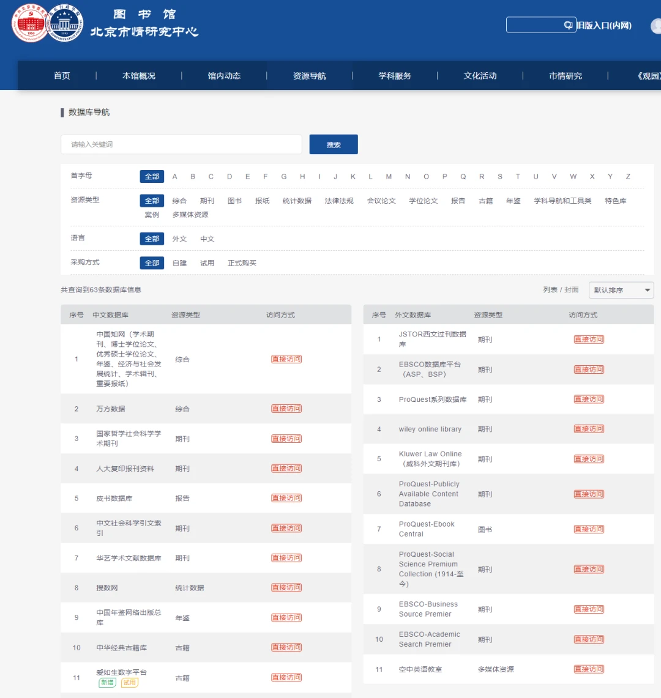Image resolution: width=661 pixels, height=698 pixels.
Task: Select 全部 in 语言 filter row
Action: click(x=152, y=239)
